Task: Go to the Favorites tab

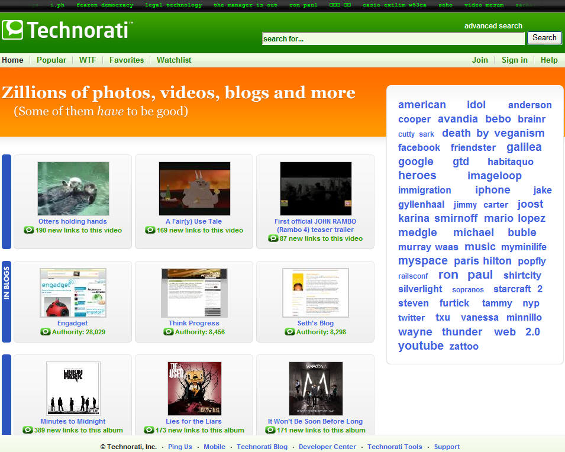Action: 127,60
